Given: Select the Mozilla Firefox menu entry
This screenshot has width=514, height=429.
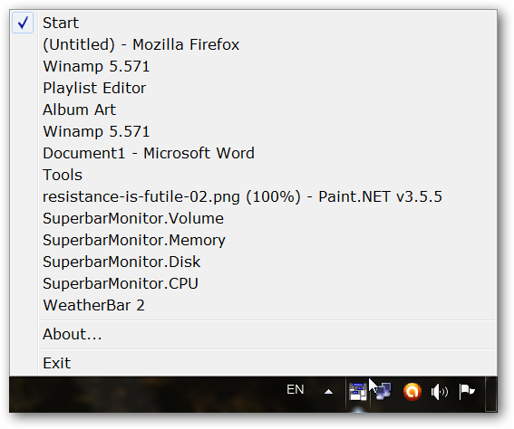Looking at the screenshot, I should pyautogui.click(x=253, y=44).
